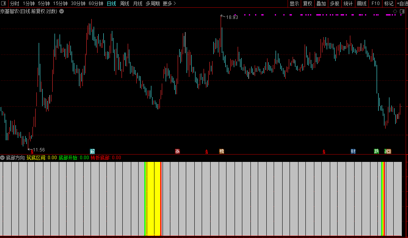Image resolution: width=408 pixels, height=238 pixels.
Task: Click the 底部方向 indicator name
Action: click(x=15, y=158)
